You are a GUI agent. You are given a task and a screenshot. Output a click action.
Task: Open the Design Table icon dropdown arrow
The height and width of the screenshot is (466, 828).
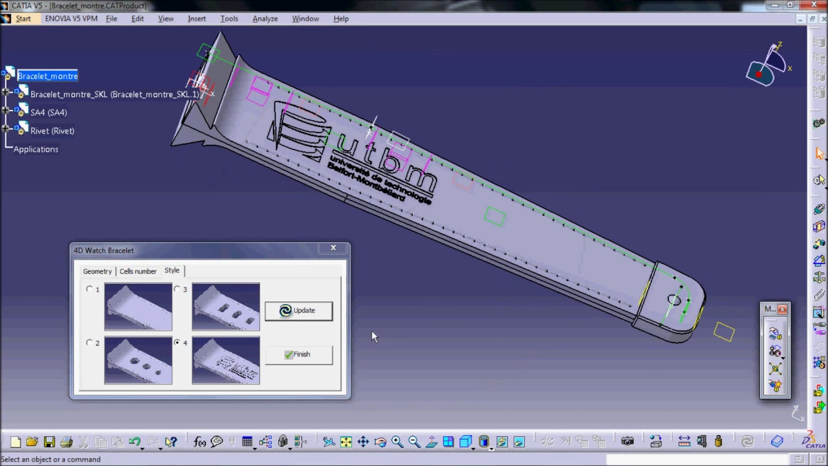(x=254, y=448)
